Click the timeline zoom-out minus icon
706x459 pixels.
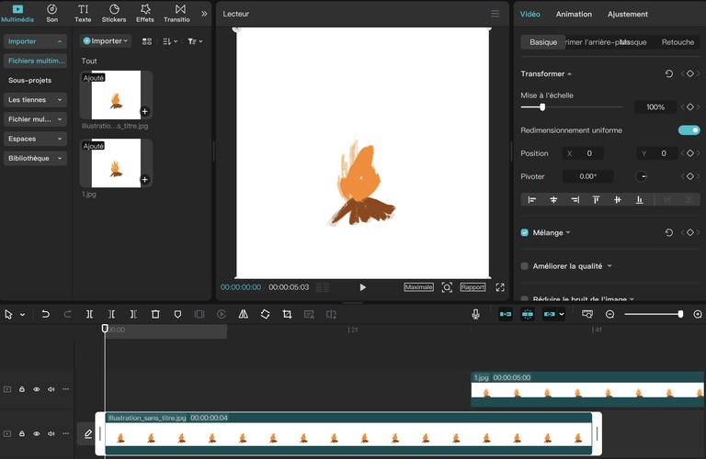[610, 314]
